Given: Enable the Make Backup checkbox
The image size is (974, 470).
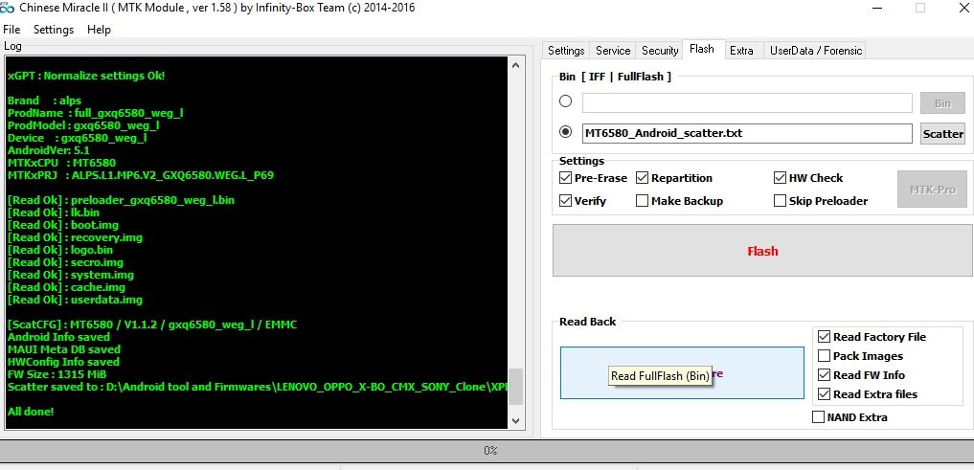Looking at the screenshot, I should coord(643,201).
